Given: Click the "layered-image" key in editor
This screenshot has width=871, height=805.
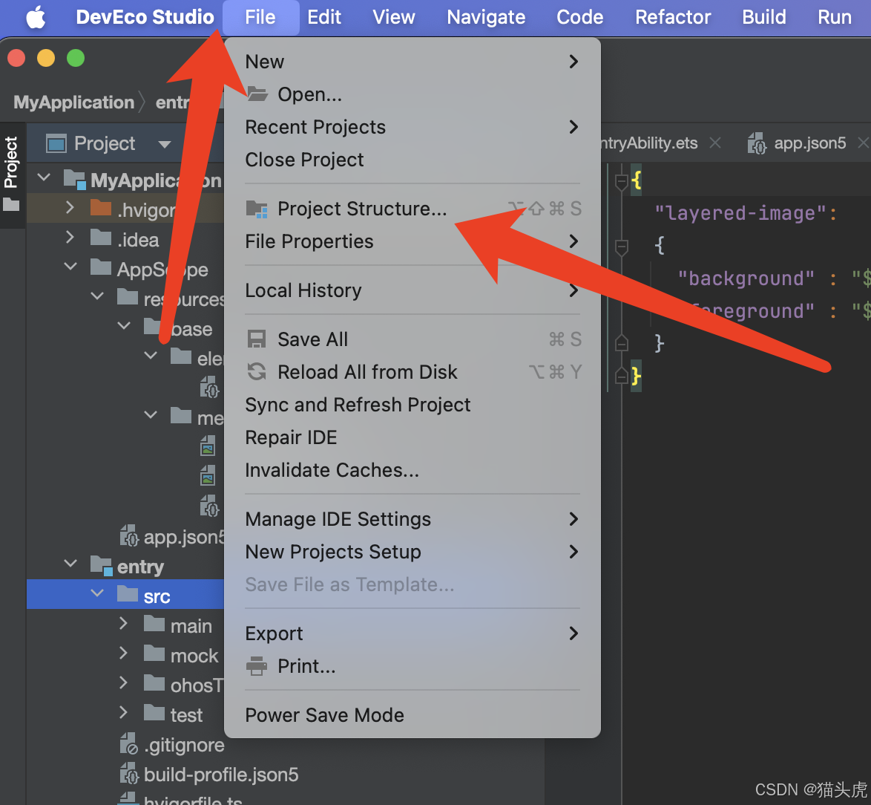Looking at the screenshot, I should click(x=740, y=213).
